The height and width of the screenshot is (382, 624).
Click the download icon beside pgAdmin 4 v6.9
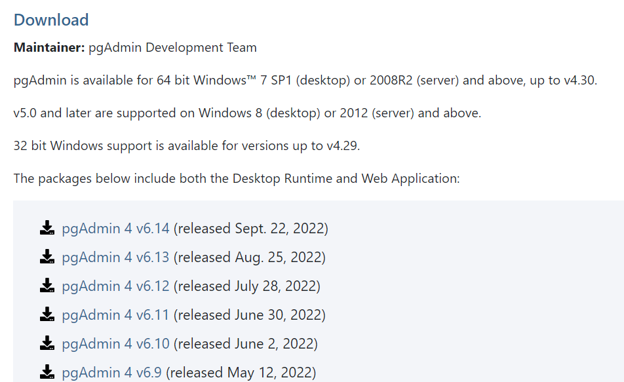tap(47, 372)
